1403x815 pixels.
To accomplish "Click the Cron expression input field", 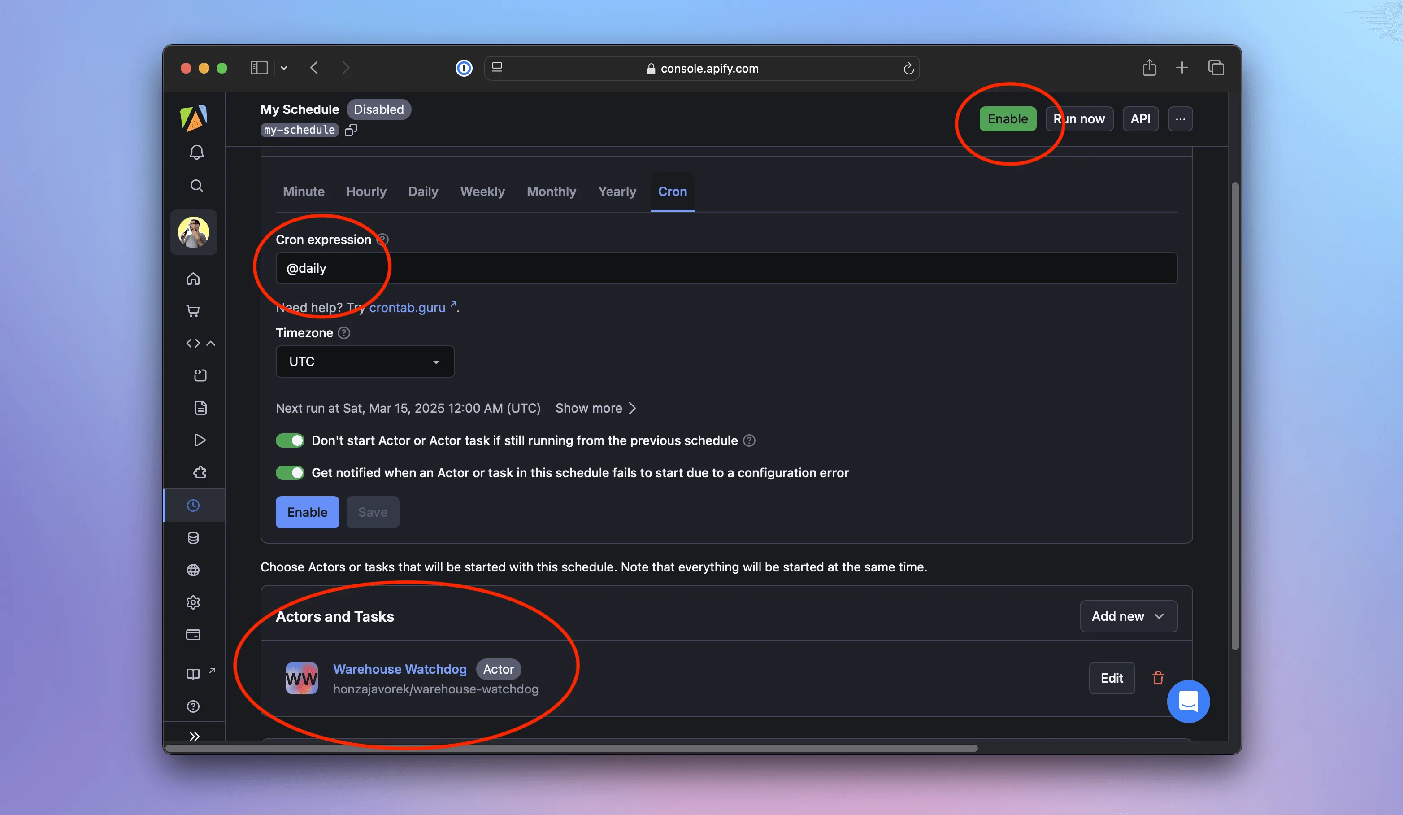I will (x=726, y=269).
